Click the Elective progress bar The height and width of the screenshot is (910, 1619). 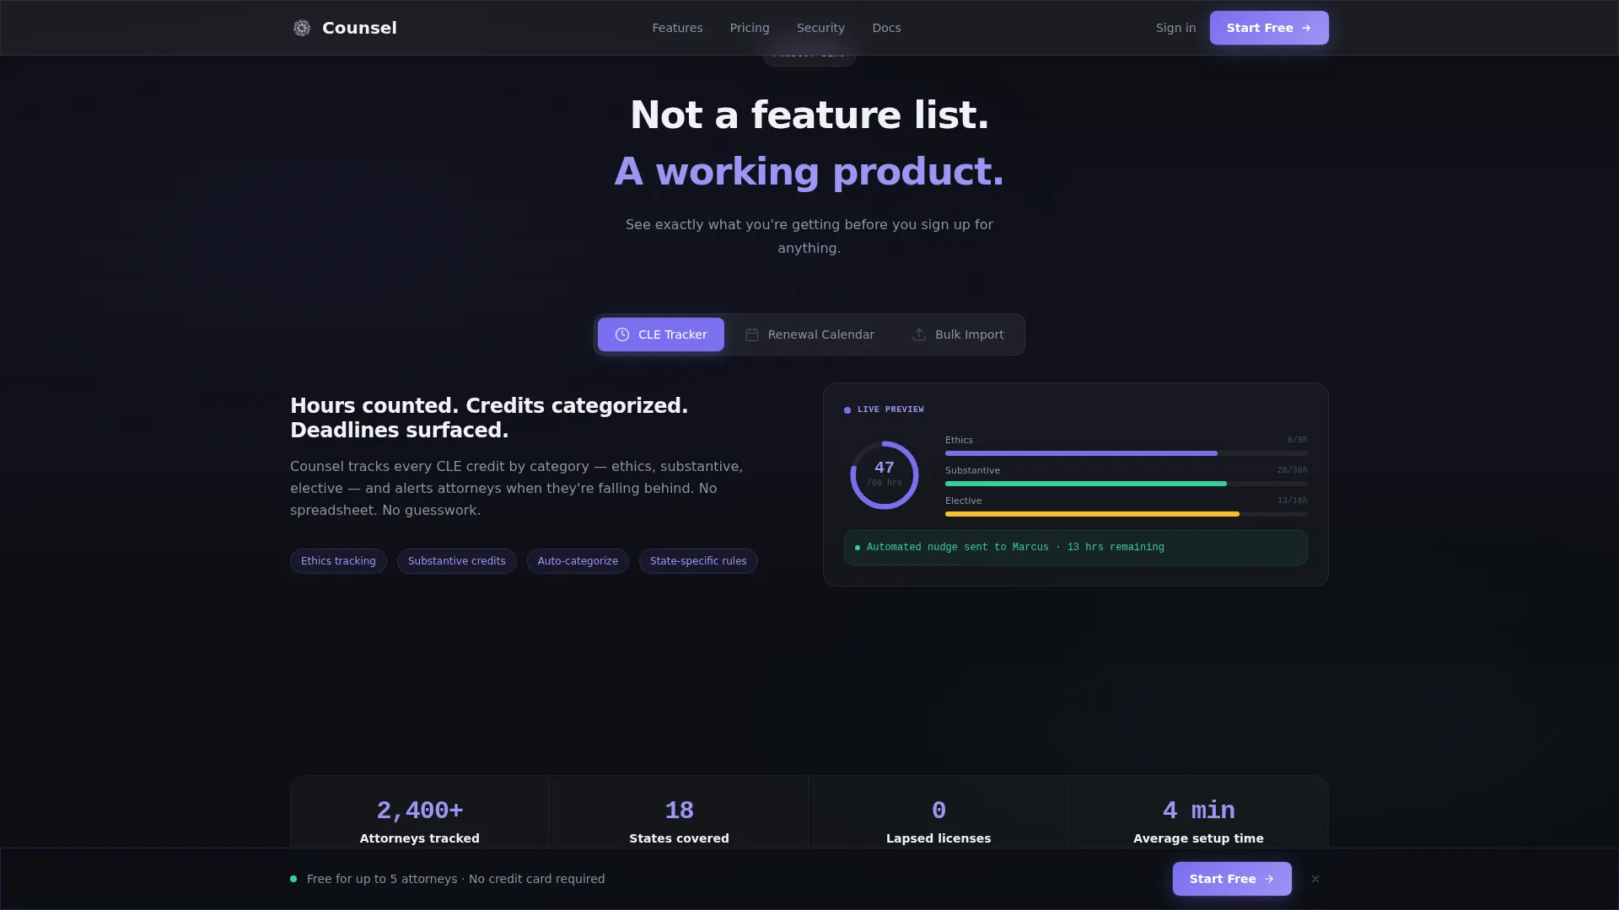coord(1127,514)
